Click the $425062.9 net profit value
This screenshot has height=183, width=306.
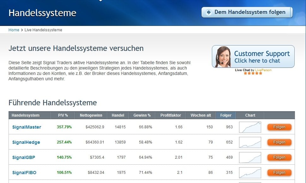pos(95,127)
